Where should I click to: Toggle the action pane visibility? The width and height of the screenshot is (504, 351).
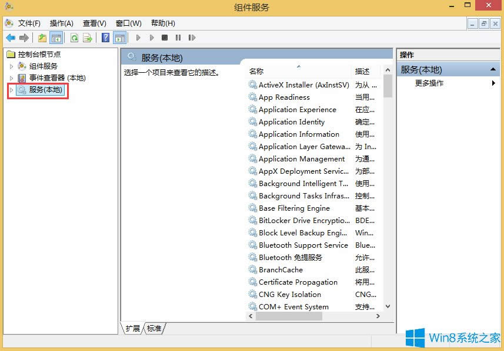coord(119,38)
